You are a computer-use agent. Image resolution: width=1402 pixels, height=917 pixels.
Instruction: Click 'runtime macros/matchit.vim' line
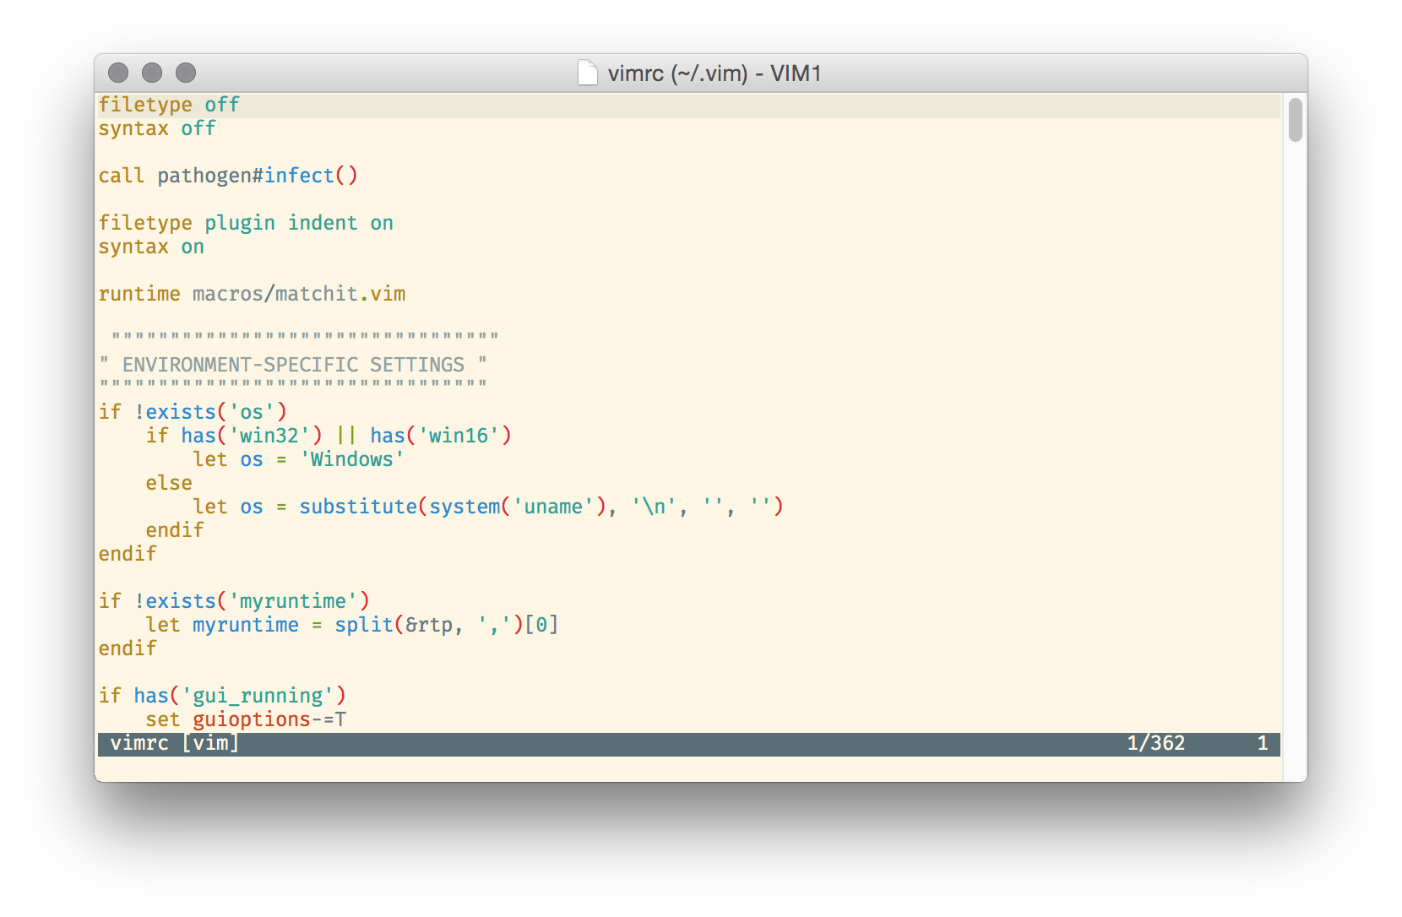coord(252,294)
